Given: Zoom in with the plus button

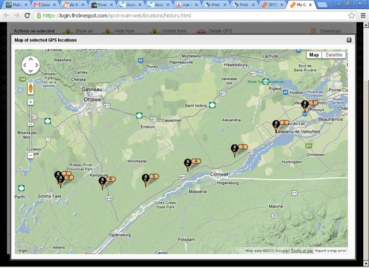Looking at the screenshot, I should [30, 102].
